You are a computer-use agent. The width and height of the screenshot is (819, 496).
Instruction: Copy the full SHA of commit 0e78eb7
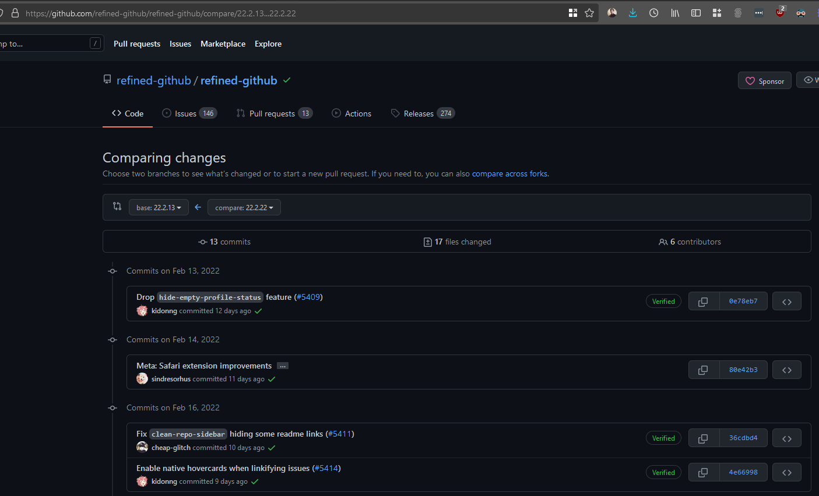[x=704, y=301]
